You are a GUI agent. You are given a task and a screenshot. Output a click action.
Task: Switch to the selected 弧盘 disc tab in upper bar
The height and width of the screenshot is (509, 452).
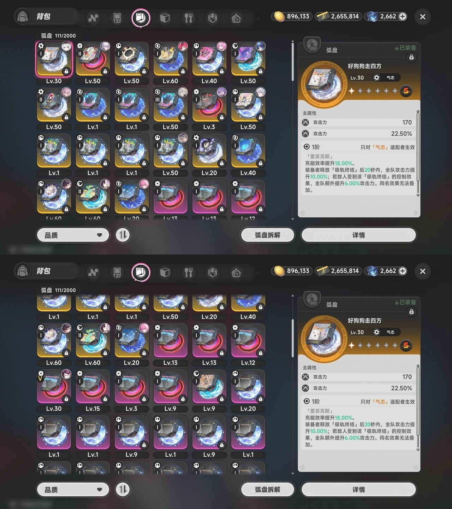(x=141, y=18)
